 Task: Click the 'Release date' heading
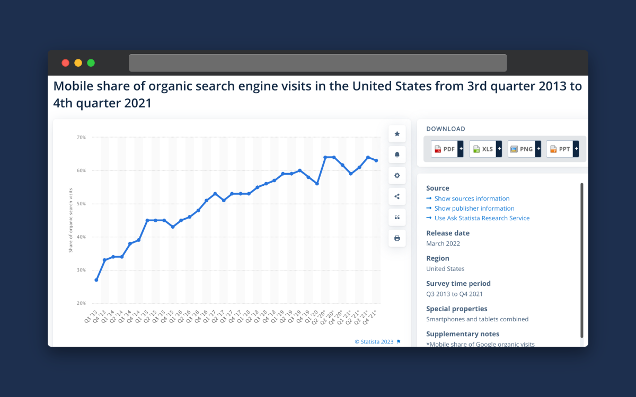[448, 233]
